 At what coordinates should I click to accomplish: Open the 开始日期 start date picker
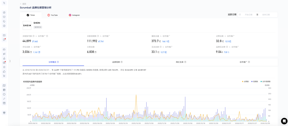(248, 15)
